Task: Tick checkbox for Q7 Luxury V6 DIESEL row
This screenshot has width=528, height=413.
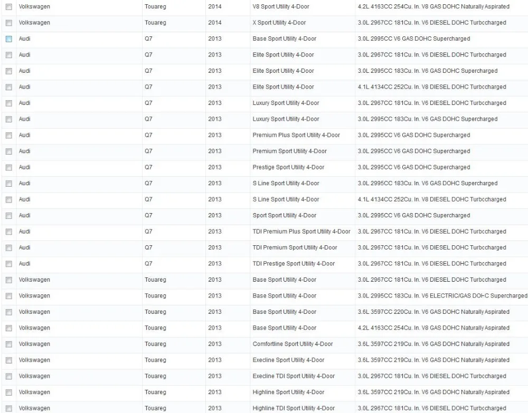Action: click(x=9, y=103)
